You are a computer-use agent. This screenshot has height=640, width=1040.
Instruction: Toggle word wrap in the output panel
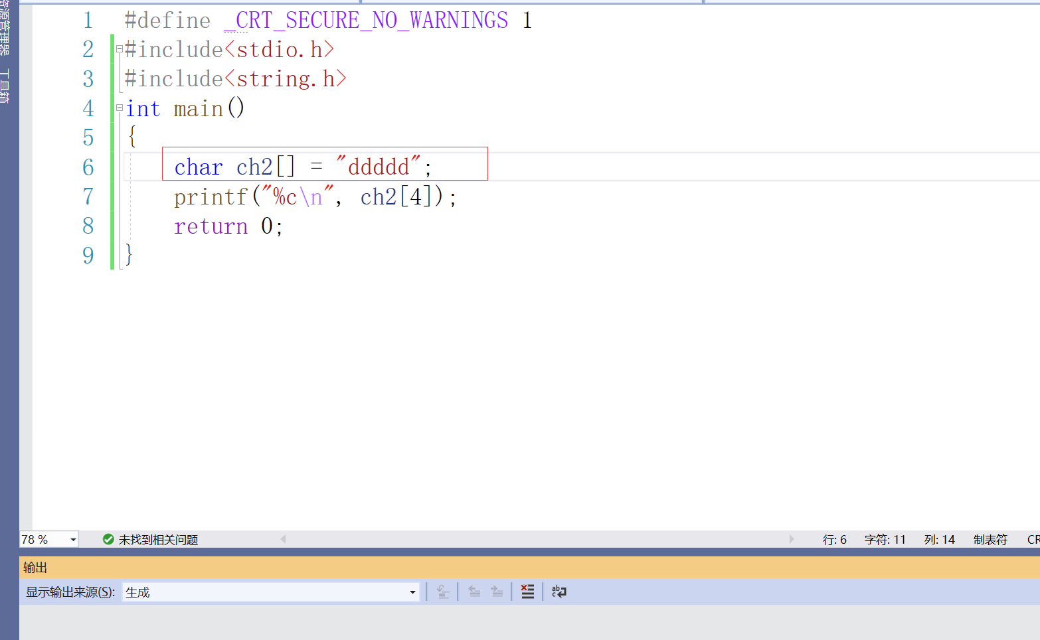click(559, 591)
